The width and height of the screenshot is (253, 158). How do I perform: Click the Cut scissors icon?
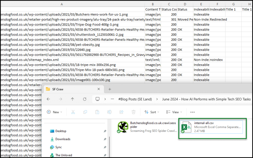(x=73, y=112)
